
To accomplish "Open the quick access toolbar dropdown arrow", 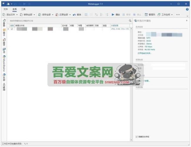I will (11, 4).
